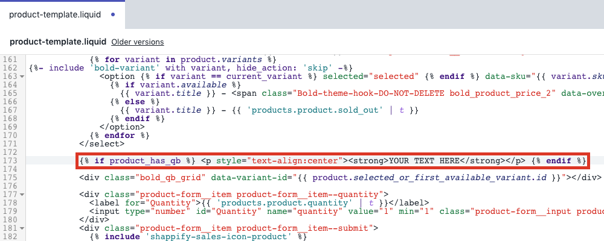Open the Older versions link

point(138,42)
